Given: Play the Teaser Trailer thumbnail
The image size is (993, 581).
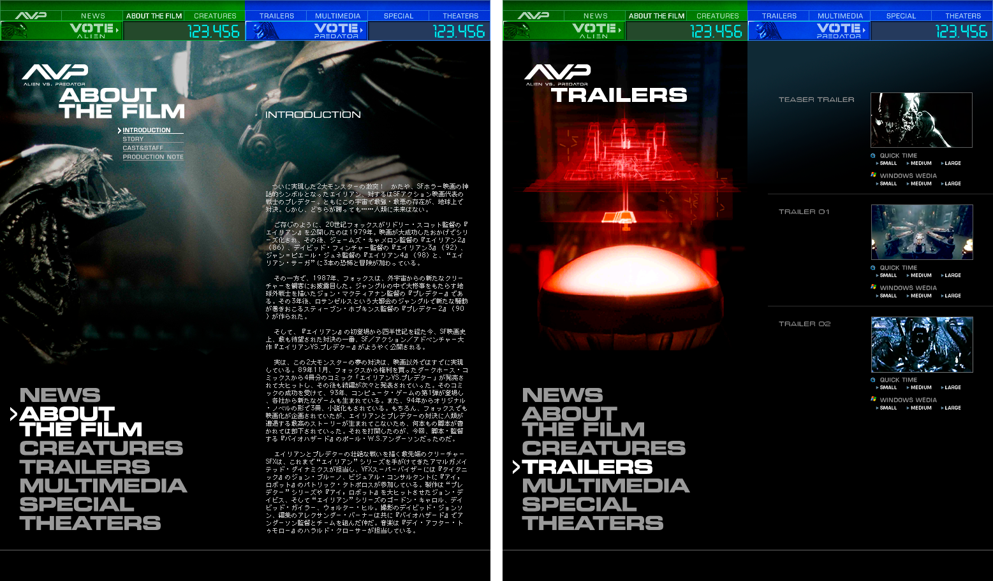Looking at the screenshot, I should coord(922,120).
